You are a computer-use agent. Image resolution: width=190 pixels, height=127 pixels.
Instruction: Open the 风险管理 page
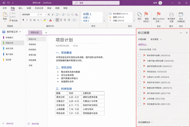click(32, 60)
